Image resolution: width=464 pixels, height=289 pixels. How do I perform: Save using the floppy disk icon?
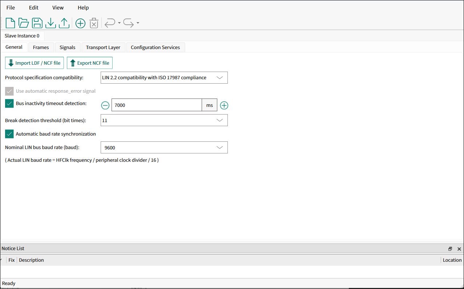pyautogui.click(x=37, y=23)
